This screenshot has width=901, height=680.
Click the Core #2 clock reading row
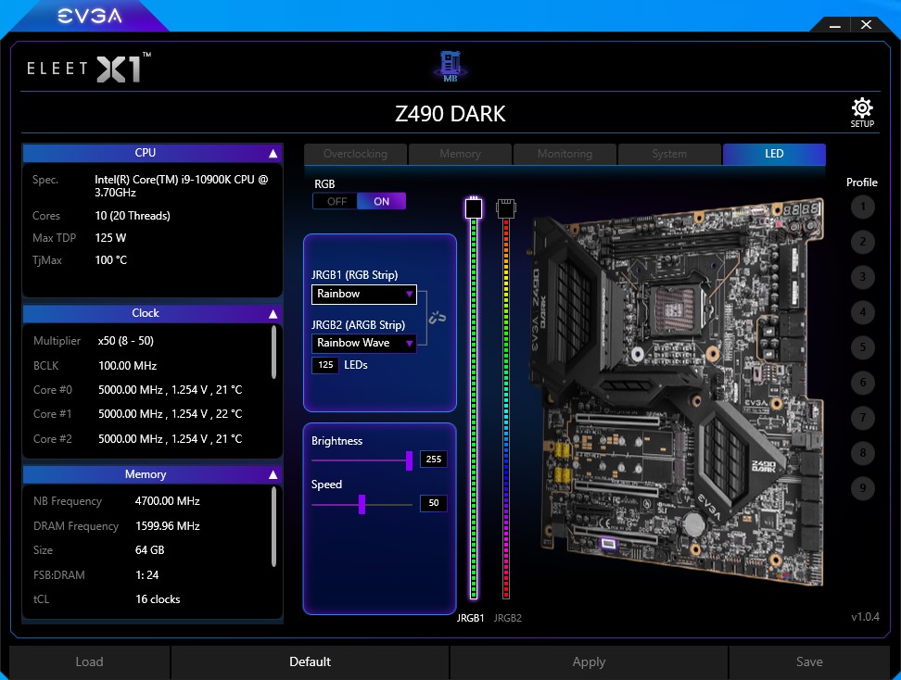(138, 439)
